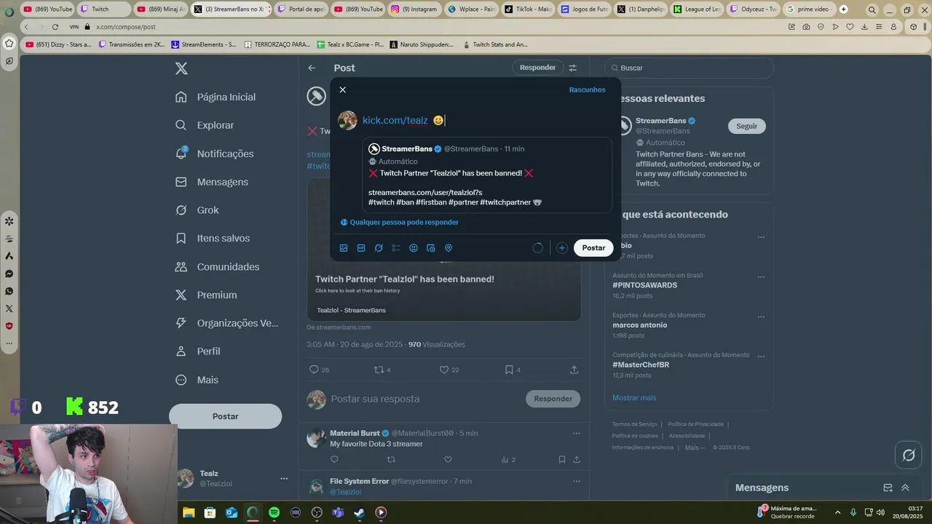The width and height of the screenshot is (932, 524).
Task: Open Tealz account options menu
Action: tap(284, 478)
